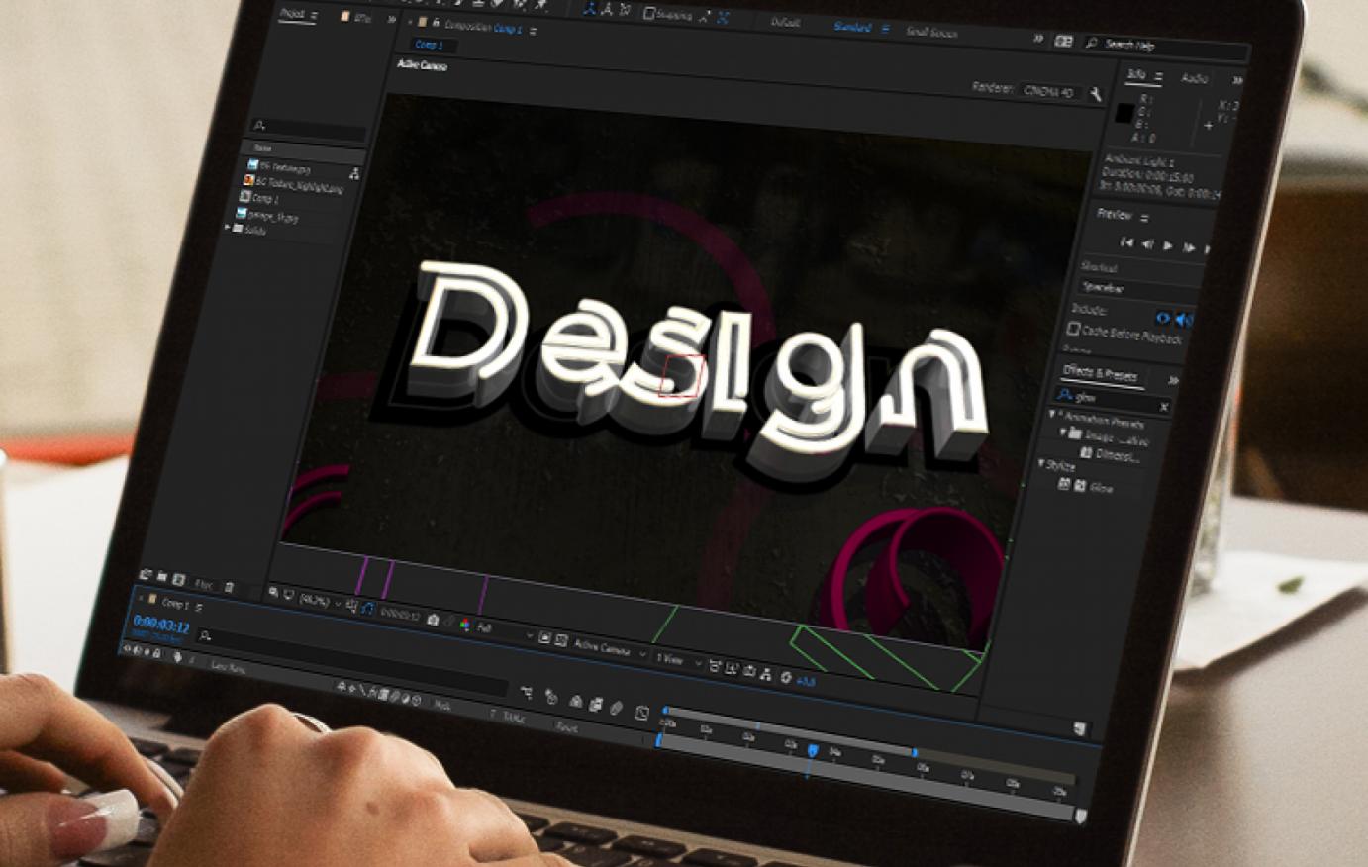Click the Play button in Preview panel
The height and width of the screenshot is (867, 1368).
(x=1168, y=245)
